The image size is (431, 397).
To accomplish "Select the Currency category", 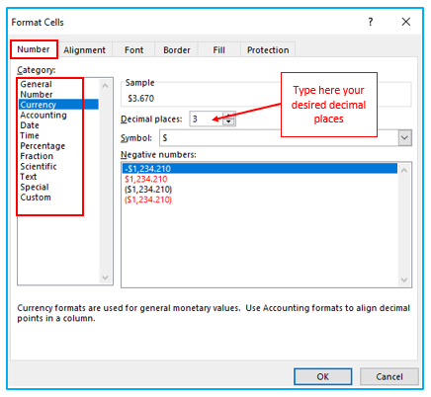I will (58, 105).
